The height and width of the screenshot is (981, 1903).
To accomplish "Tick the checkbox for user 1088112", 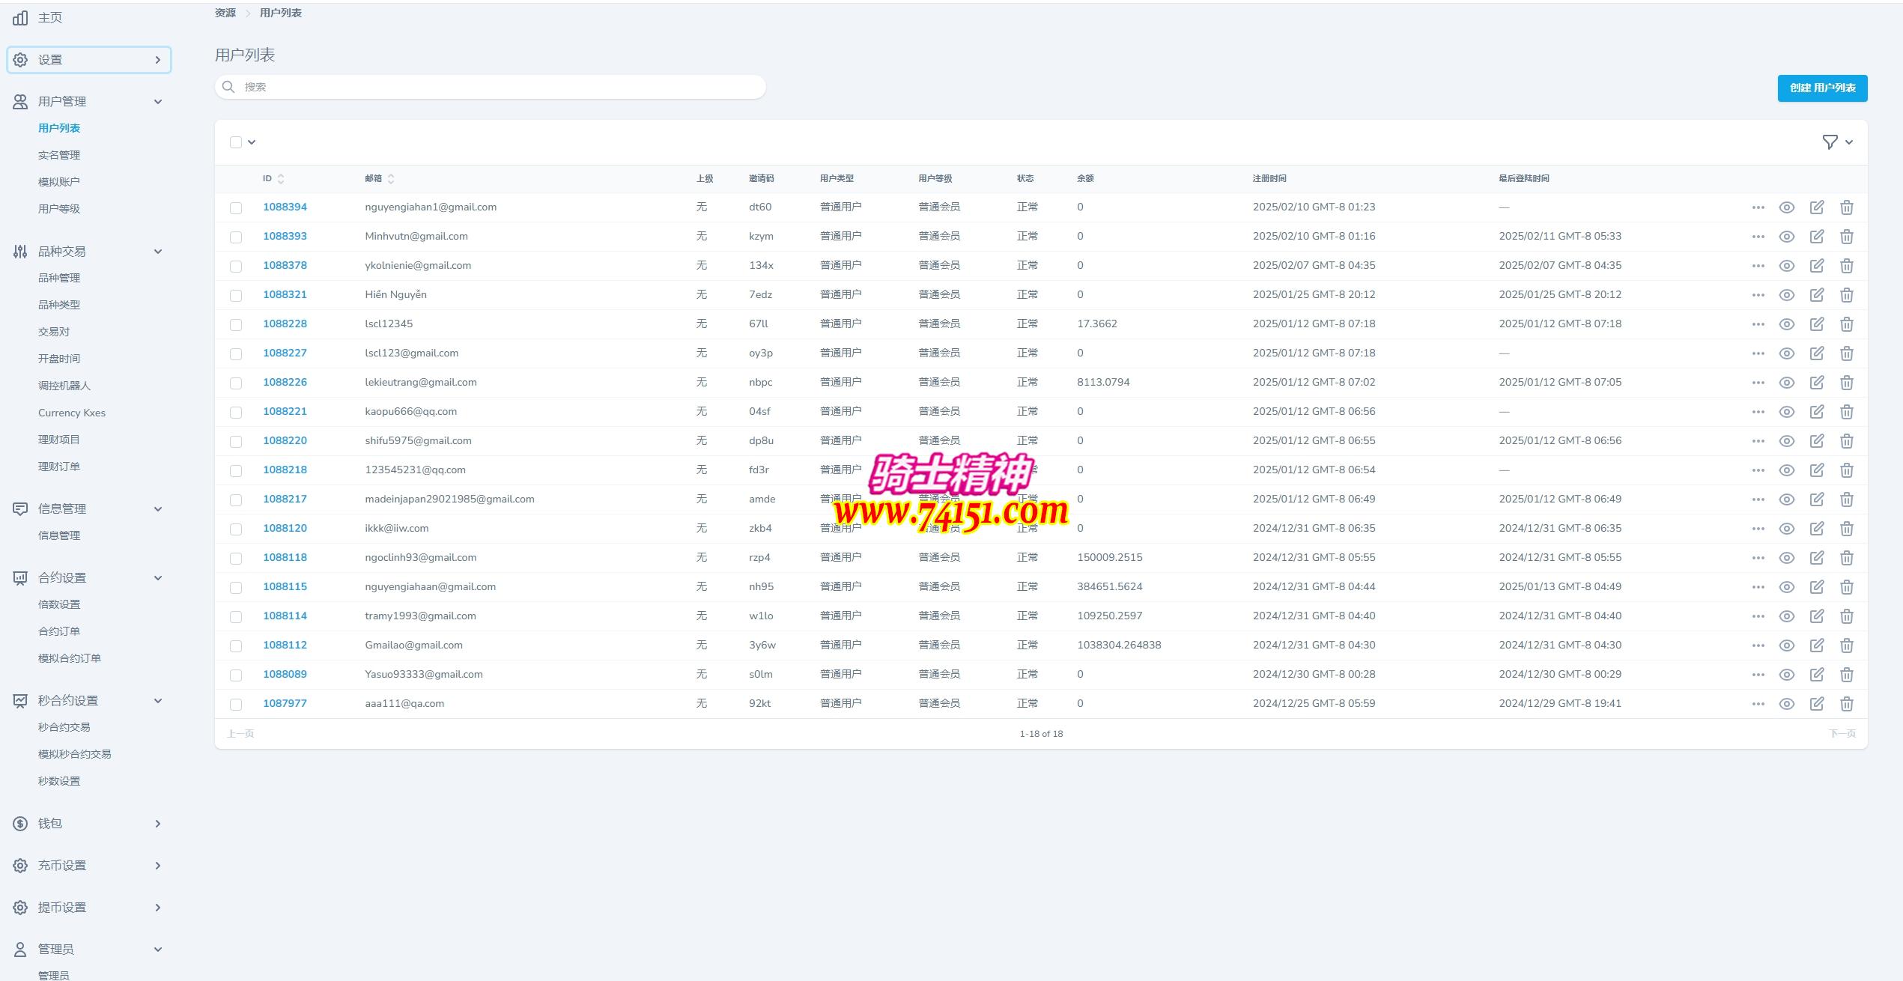I will pyautogui.click(x=236, y=646).
